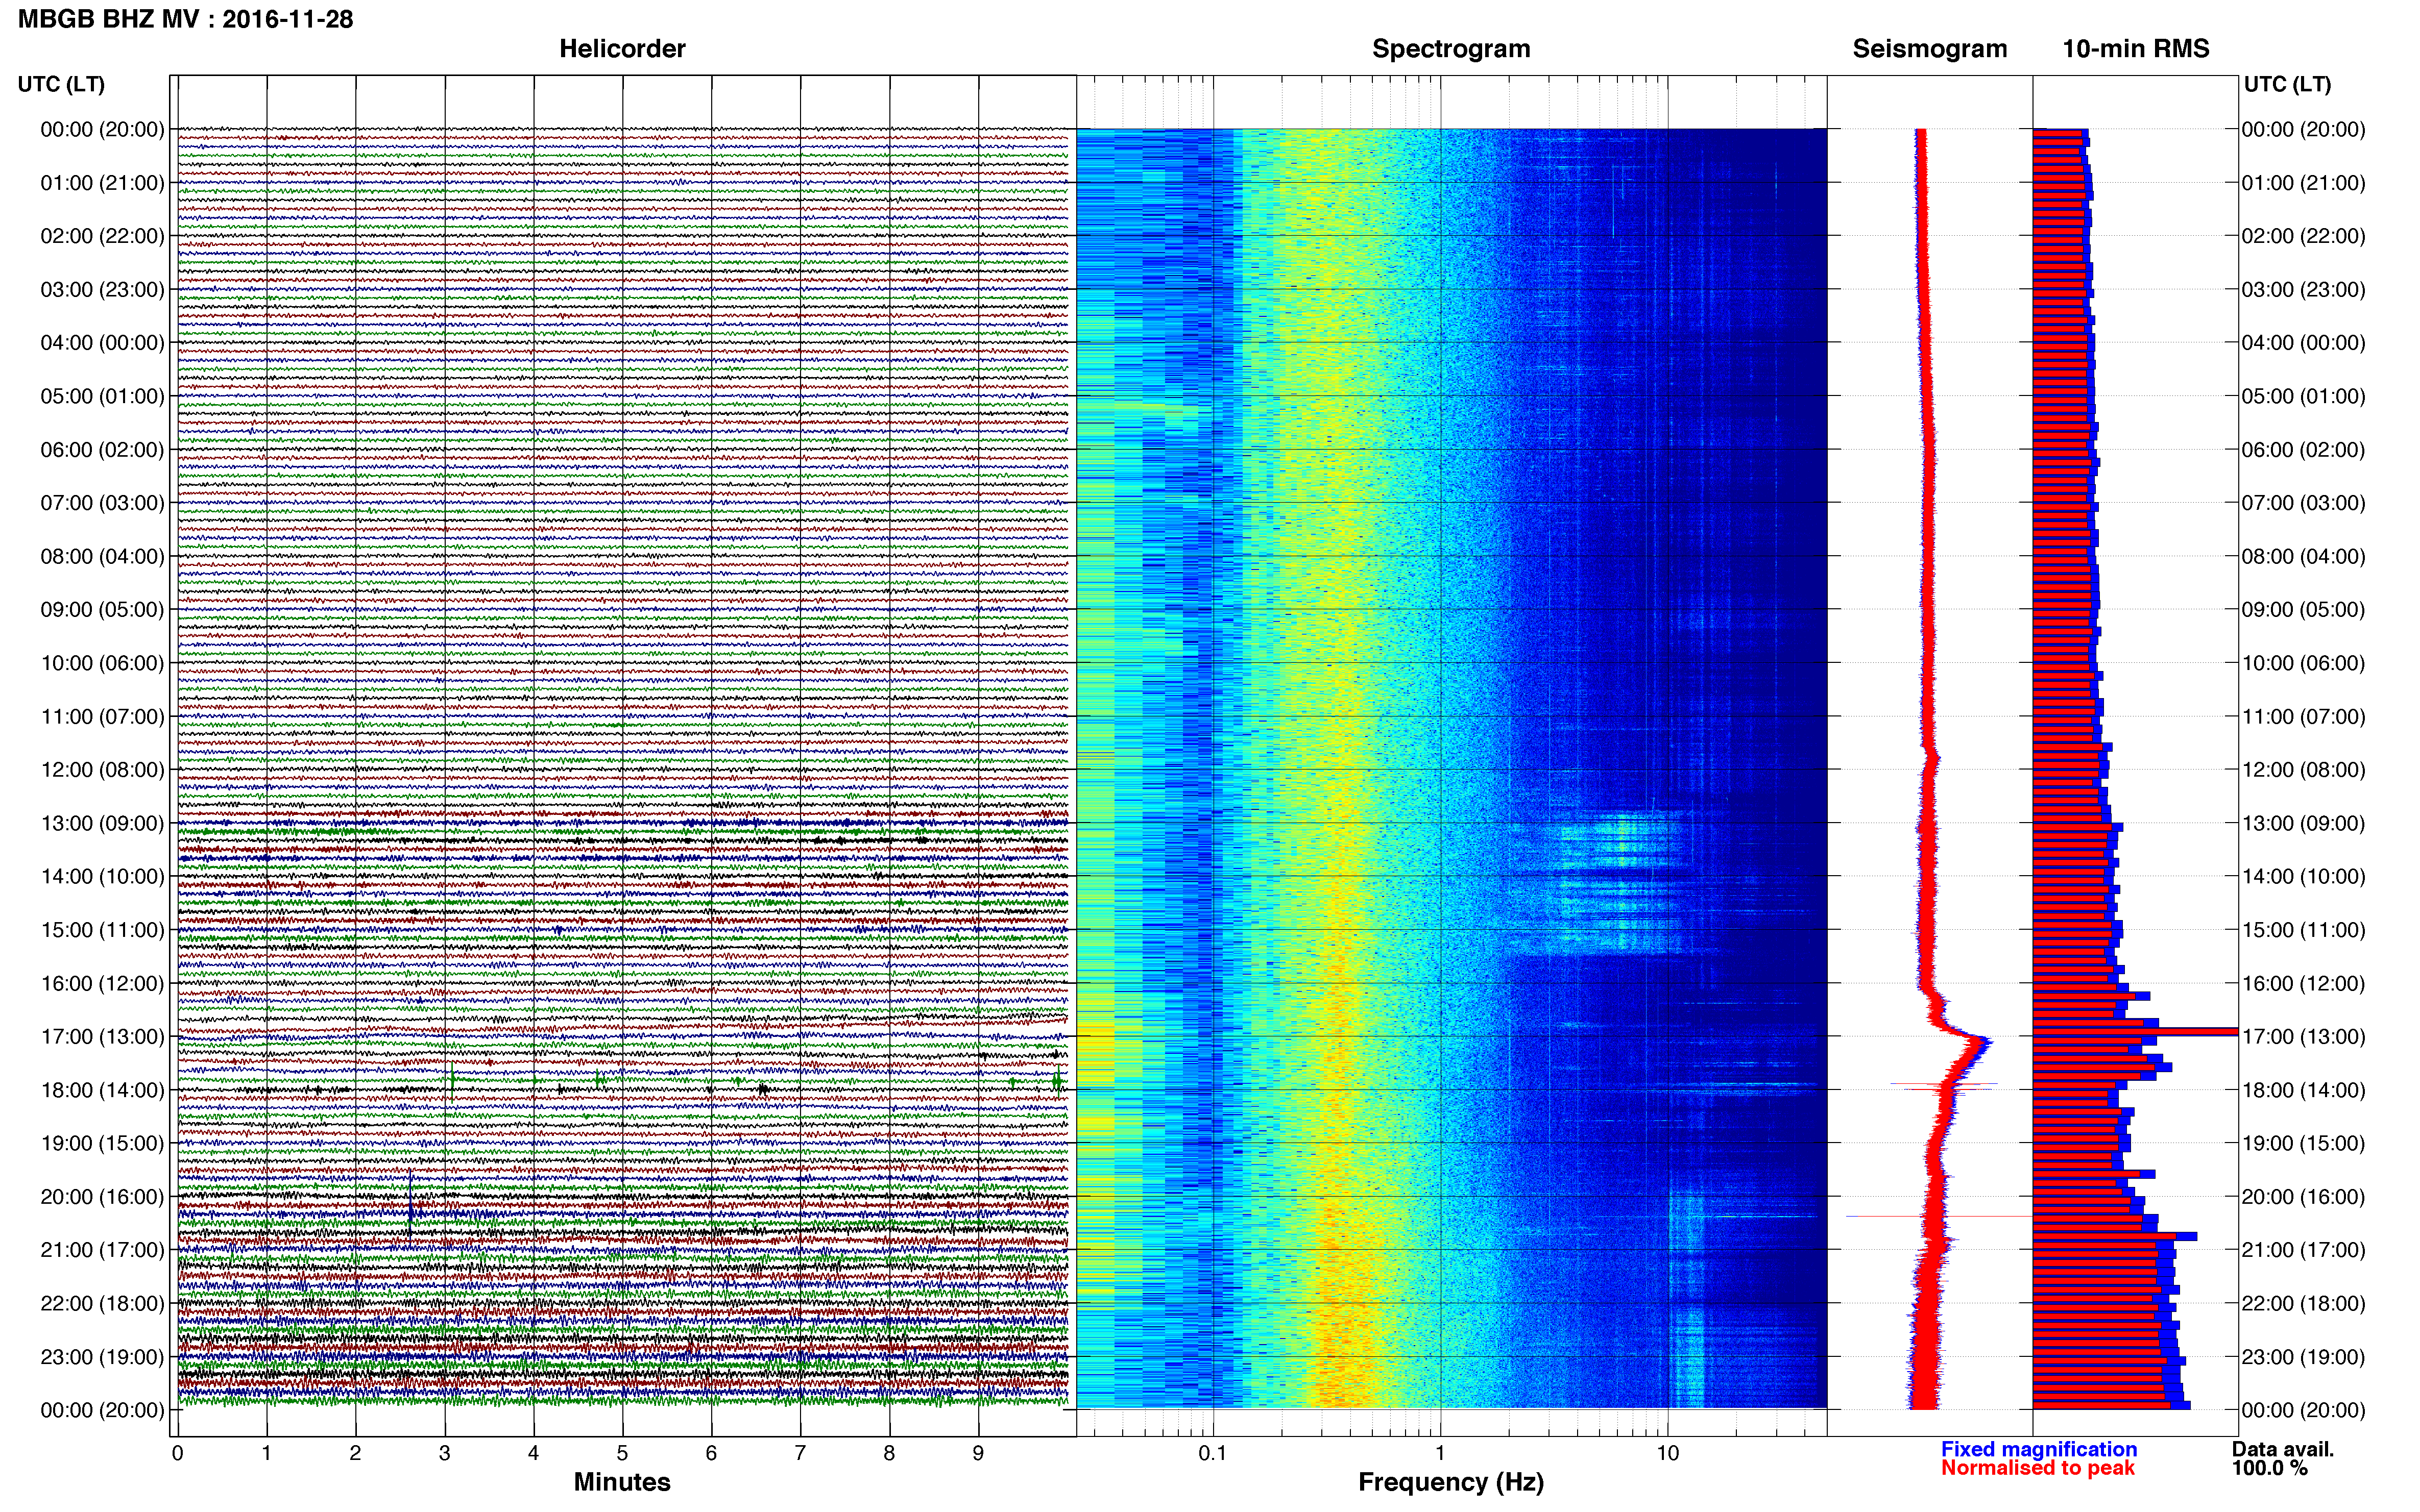Click the right time label '12:00 (08:00)'
This screenshot has width=2420, height=1512.
(x=2303, y=770)
